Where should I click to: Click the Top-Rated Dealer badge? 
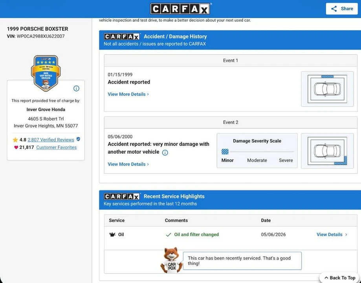pos(46,73)
